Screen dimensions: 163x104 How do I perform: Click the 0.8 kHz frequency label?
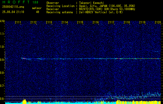coord(2,73)
